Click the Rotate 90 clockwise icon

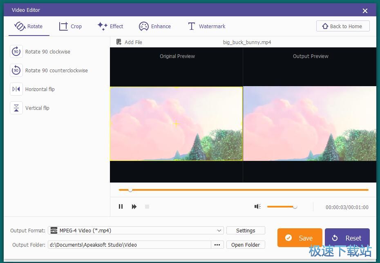(x=16, y=51)
